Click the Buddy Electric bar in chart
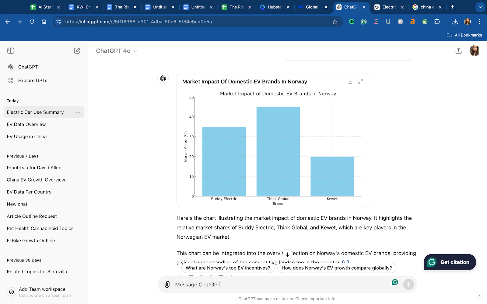 coord(224,161)
